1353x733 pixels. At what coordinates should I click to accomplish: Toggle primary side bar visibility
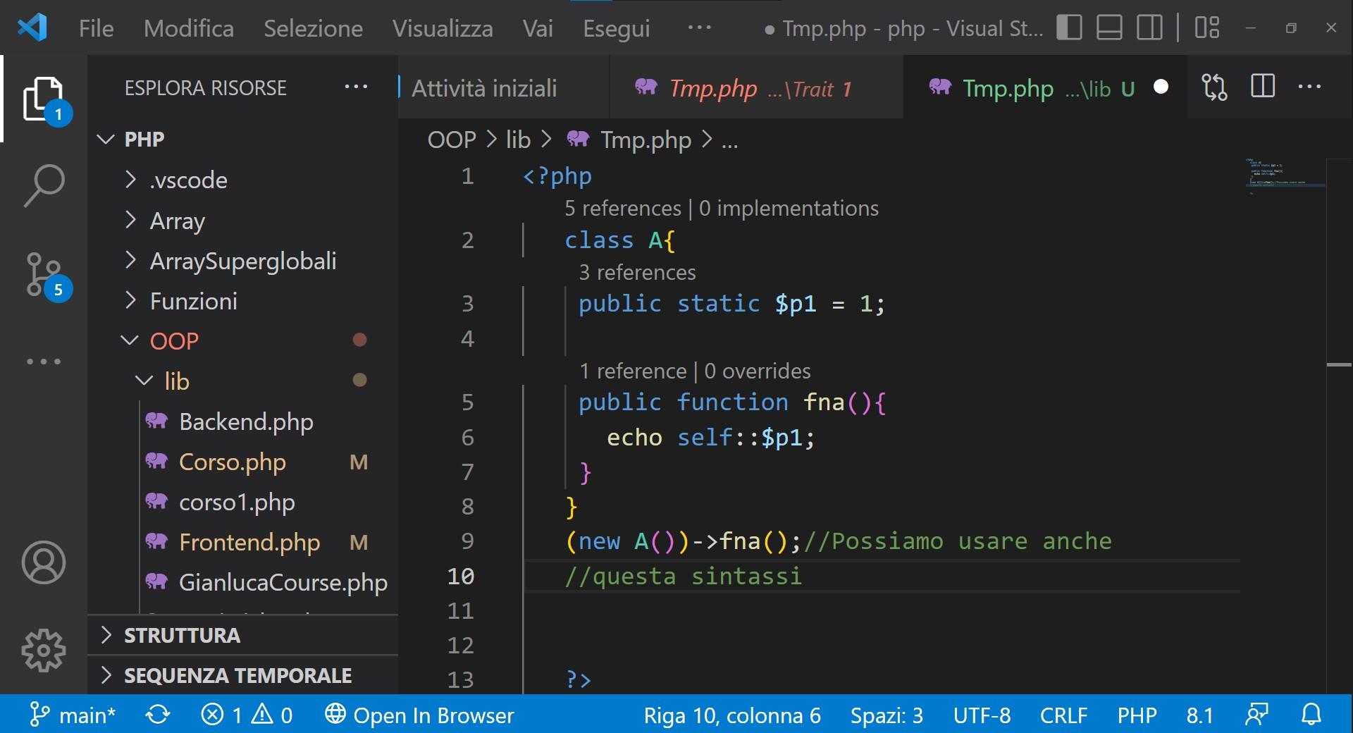1069,28
